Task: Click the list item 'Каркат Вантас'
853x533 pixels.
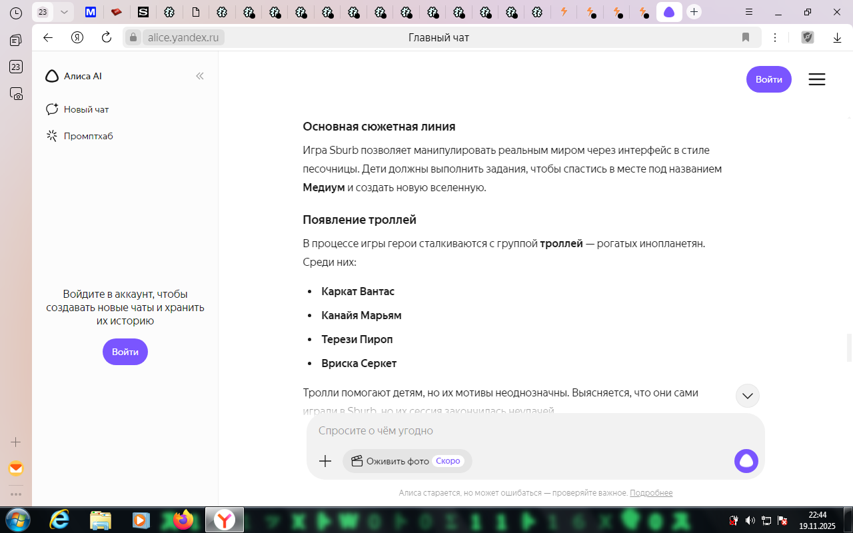Action: (358, 292)
